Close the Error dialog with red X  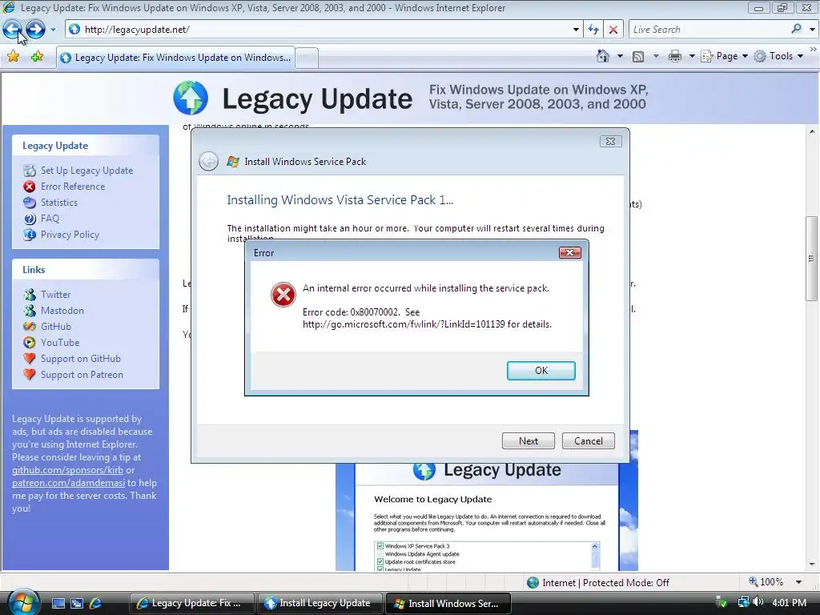tap(570, 253)
